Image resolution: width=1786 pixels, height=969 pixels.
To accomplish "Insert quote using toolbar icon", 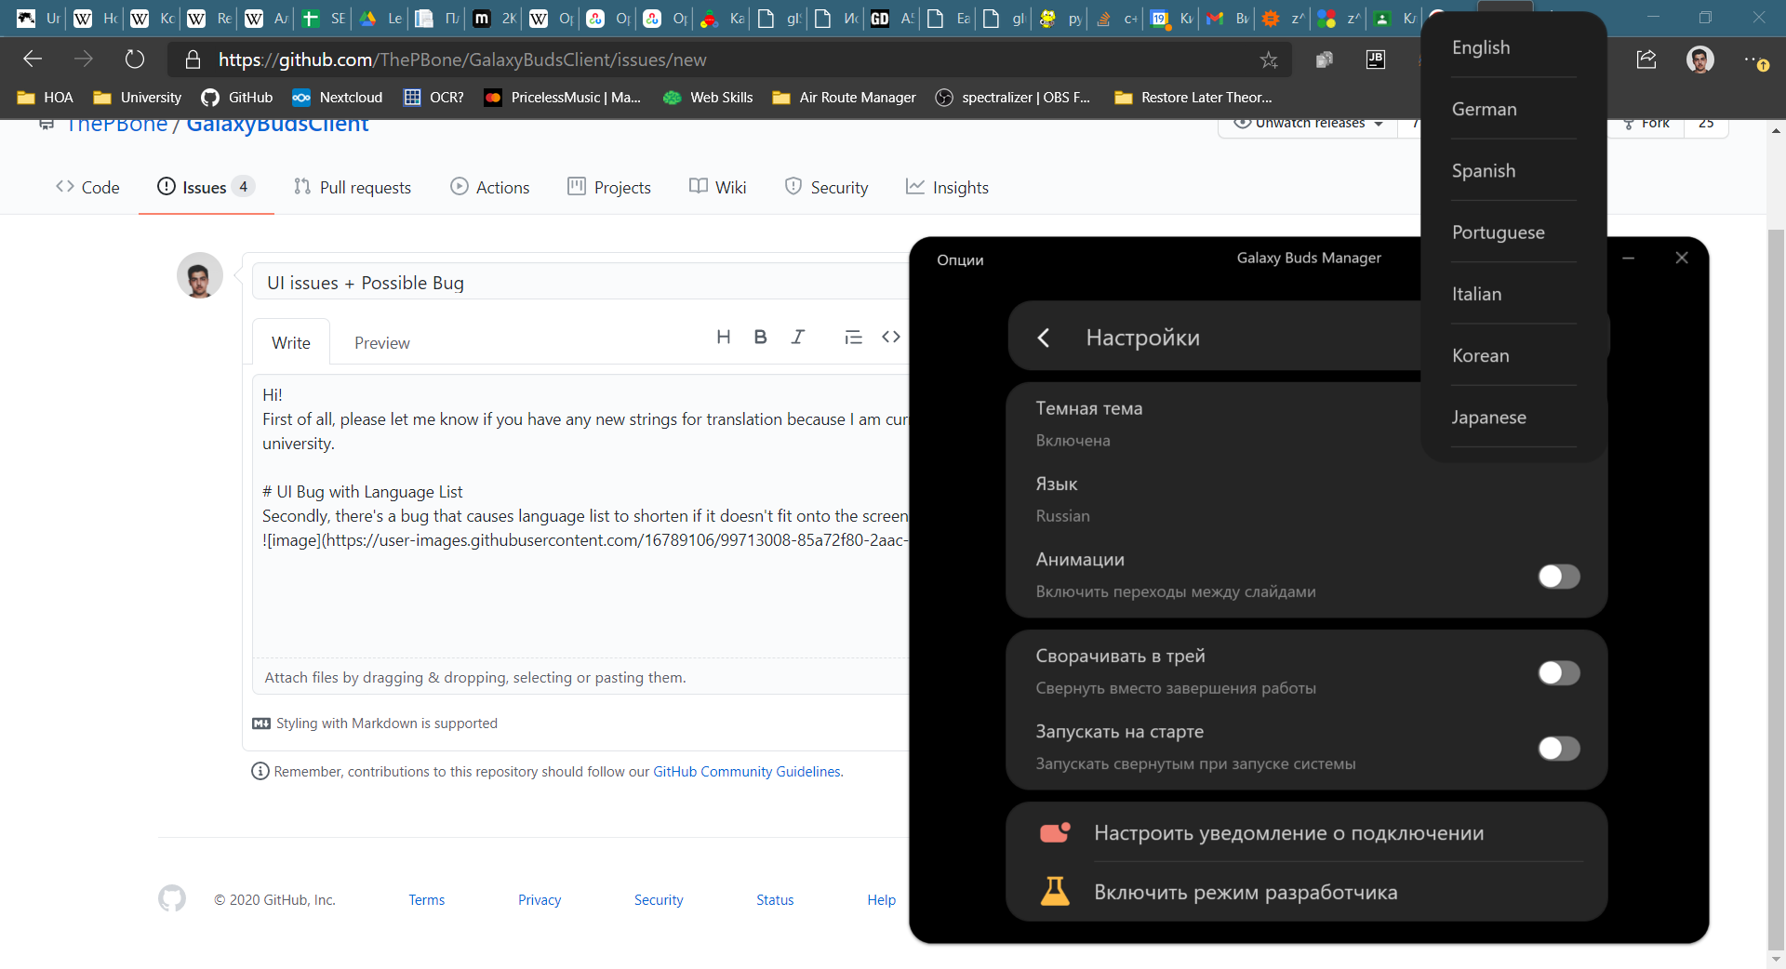I will 853,337.
